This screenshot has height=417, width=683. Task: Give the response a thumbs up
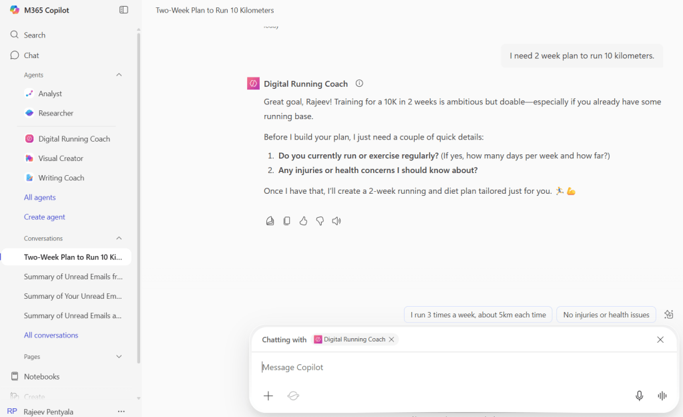303,221
